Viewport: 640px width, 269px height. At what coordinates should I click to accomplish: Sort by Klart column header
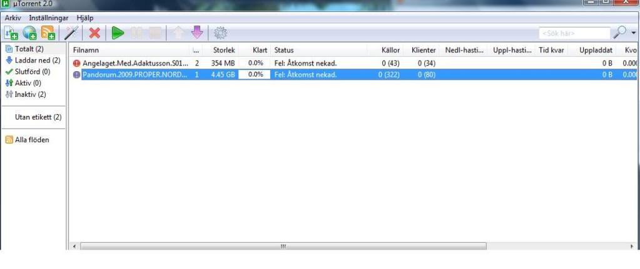(254, 50)
